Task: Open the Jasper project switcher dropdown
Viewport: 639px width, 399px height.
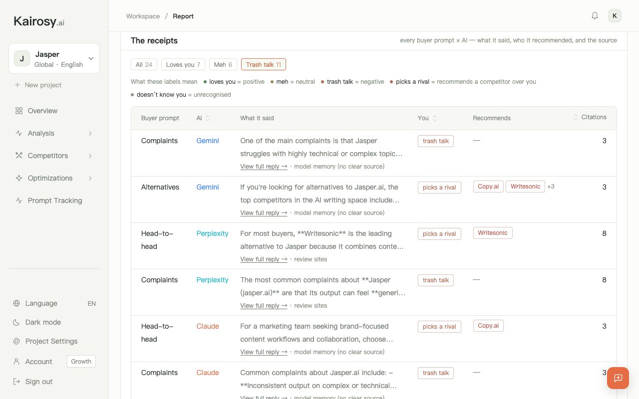Action: coord(54,58)
